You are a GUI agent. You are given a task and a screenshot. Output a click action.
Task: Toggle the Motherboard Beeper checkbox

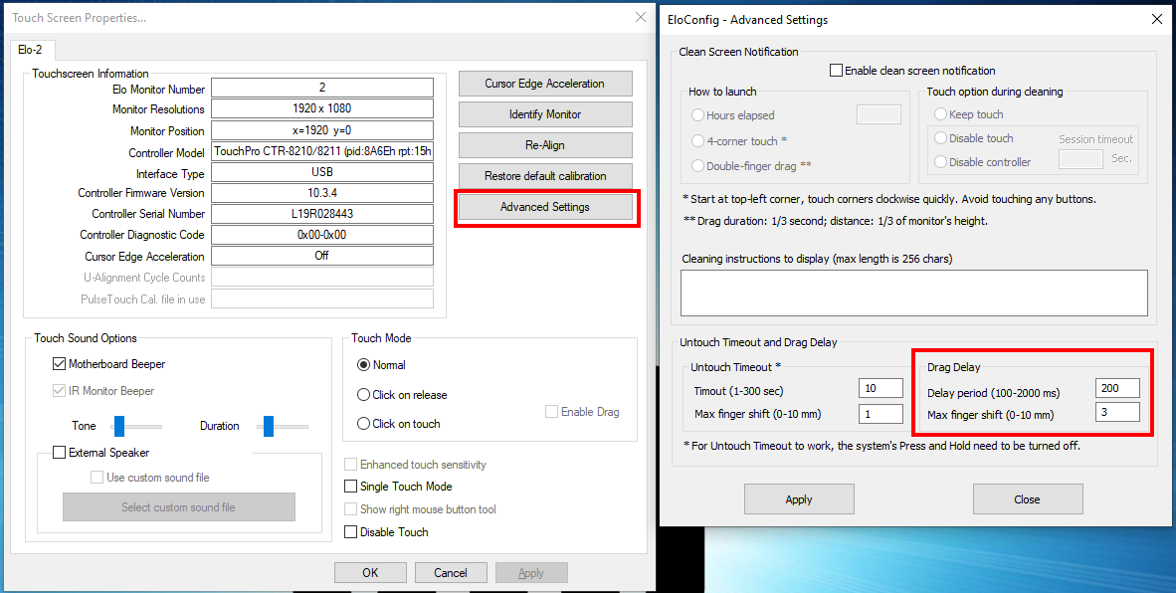pyautogui.click(x=60, y=364)
